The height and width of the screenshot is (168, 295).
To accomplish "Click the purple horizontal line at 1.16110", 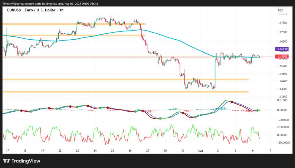I will [x=139, y=49].
